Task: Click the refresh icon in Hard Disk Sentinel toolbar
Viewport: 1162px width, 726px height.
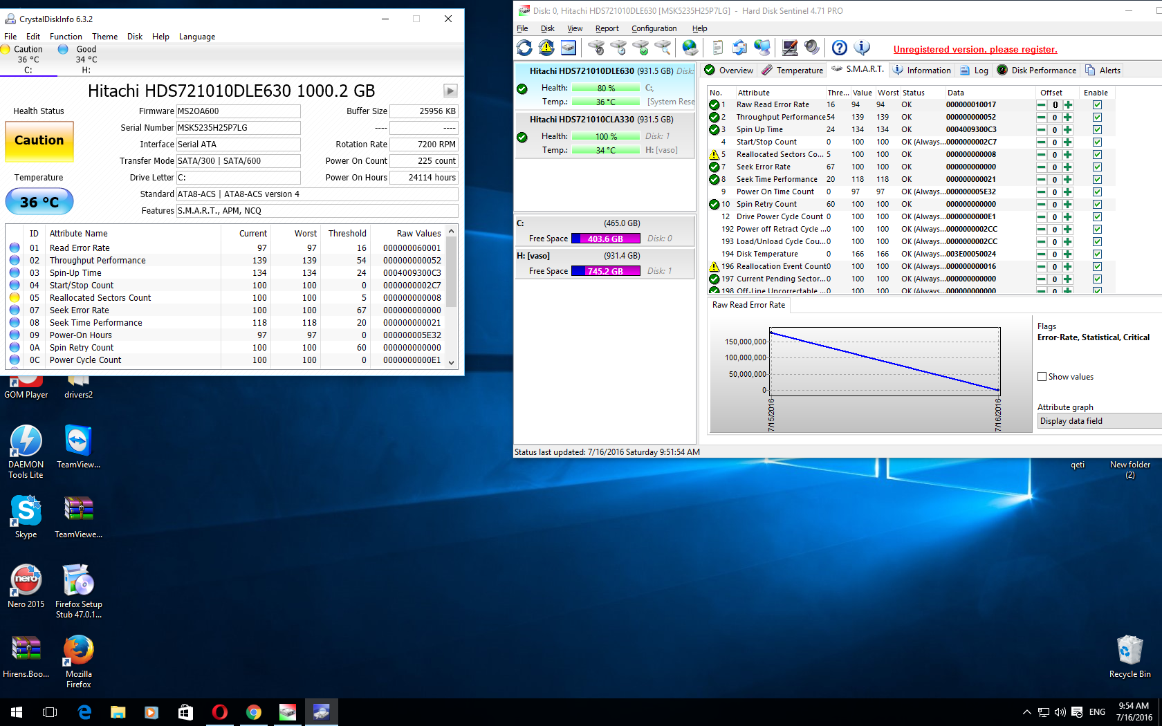Action: click(524, 48)
